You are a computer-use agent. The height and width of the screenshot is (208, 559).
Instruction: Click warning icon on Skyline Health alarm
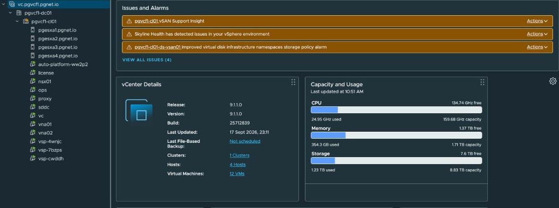[x=129, y=34]
